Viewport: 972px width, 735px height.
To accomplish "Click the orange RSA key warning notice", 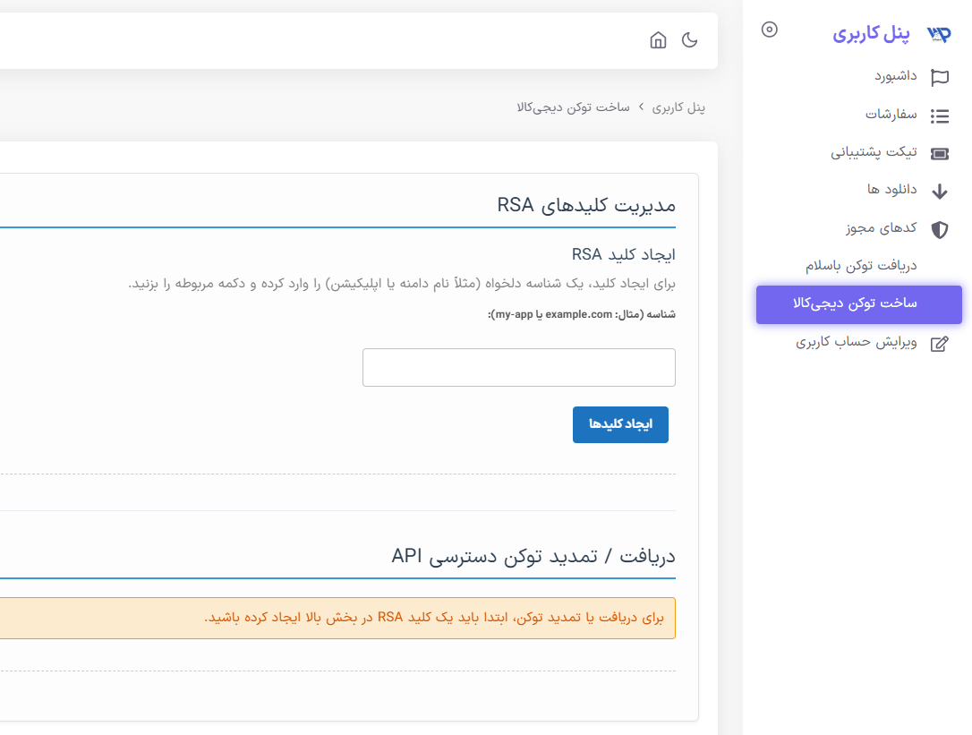I will click(x=337, y=618).
